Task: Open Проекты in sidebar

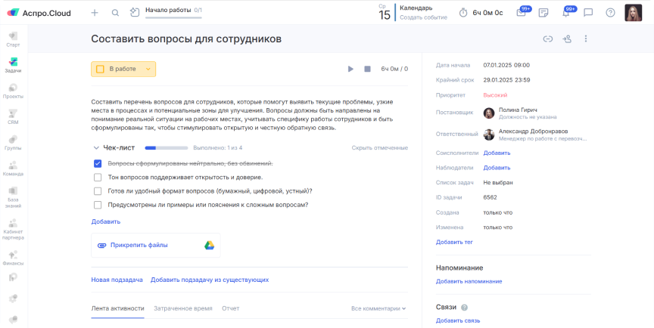Action: click(13, 91)
